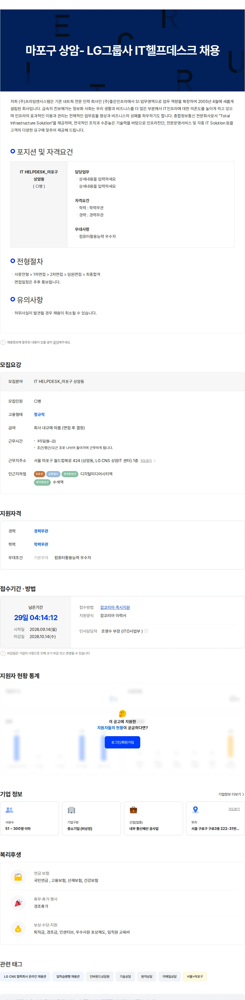Select the 인바운드상담원 tag
Screen dimensions: 245x1000
pyautogui.click(x=100, y=976)
